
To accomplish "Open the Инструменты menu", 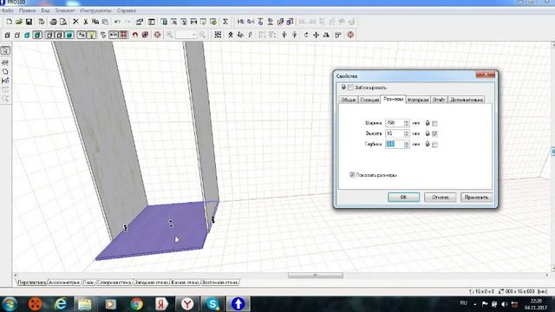I will pyautogui.click(x=95, y=10).
